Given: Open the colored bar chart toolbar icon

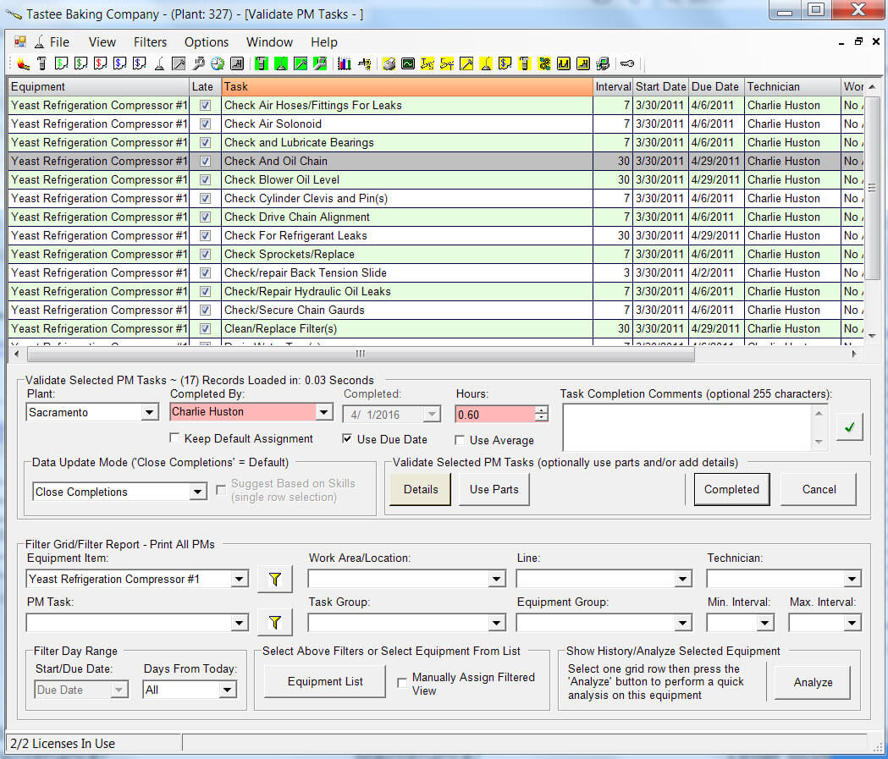Looking at the screenshot, I should pos(344,64).
